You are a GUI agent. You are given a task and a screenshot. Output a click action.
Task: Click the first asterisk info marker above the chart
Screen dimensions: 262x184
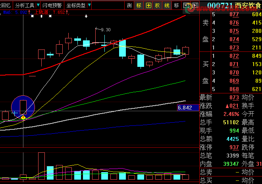pos(33,16)
